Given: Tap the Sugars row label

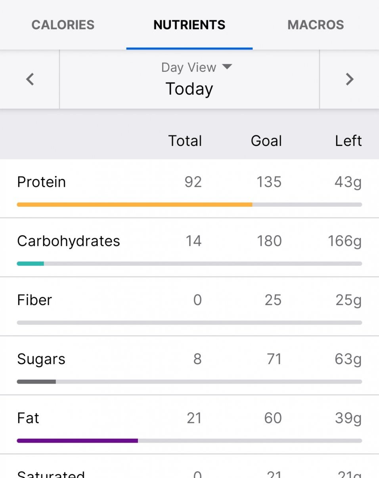Looking at the screenshot, I should [41, 359].
